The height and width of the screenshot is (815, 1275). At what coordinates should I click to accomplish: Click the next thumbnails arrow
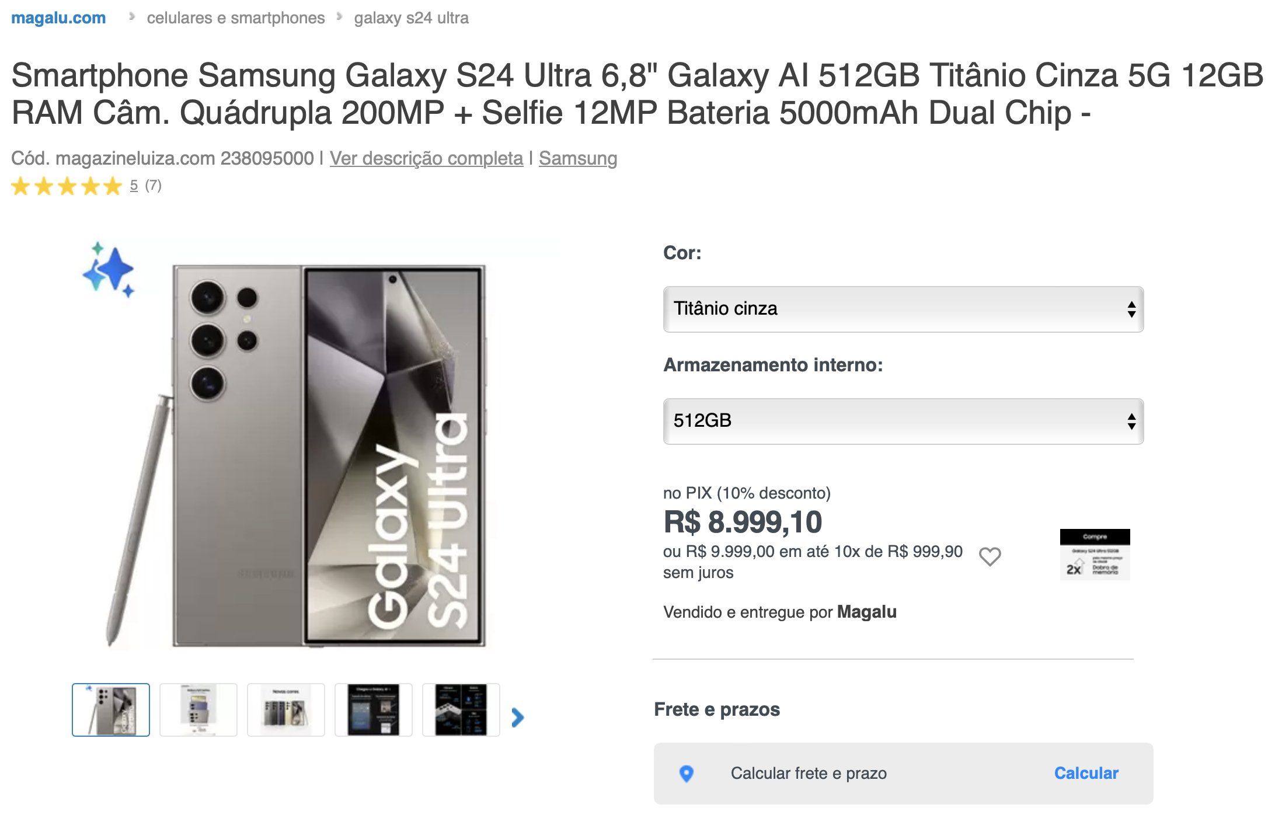(x=517, y=717)
